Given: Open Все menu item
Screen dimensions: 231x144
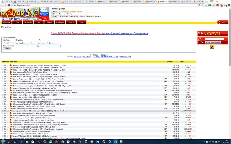Looking at the screenshot, I should (x=39, y=22).
